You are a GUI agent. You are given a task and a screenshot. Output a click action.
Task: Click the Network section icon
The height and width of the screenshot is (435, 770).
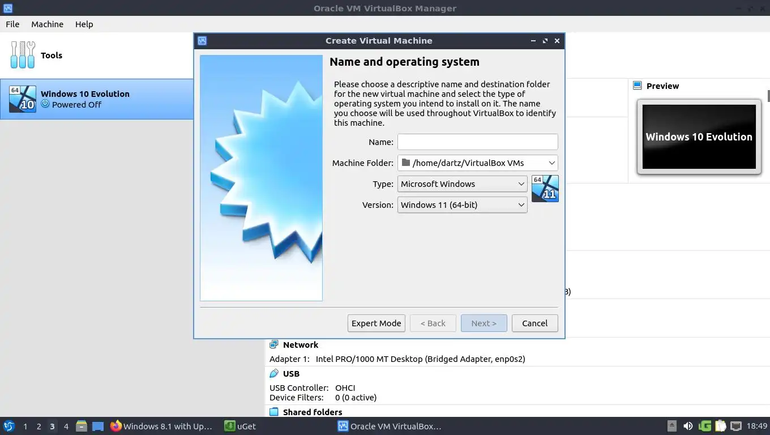coord(274,344)
